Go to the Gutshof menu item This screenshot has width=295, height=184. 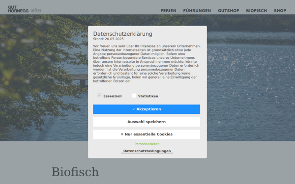(229, 11)
